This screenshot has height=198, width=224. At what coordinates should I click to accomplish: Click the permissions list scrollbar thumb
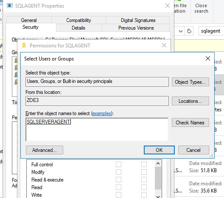[158, 178]
